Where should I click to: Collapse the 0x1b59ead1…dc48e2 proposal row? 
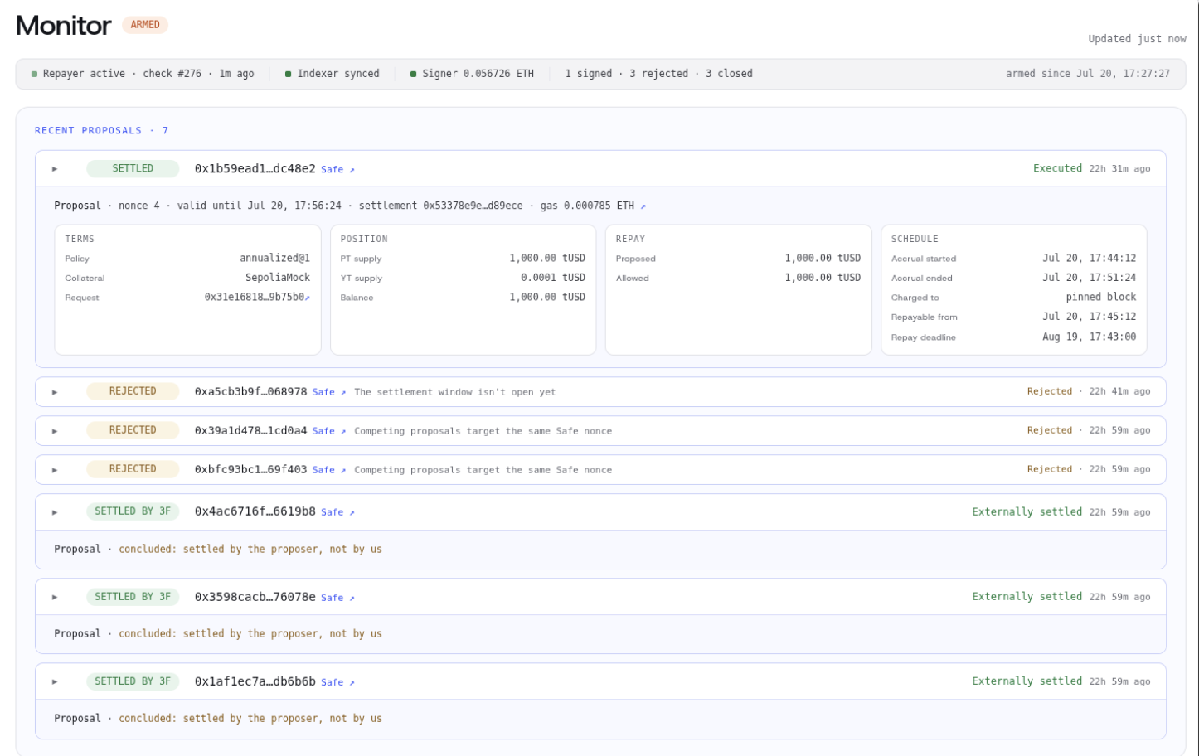pos(55,169)
